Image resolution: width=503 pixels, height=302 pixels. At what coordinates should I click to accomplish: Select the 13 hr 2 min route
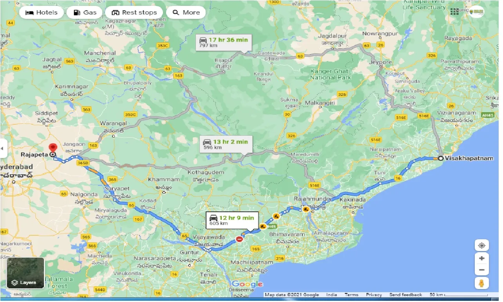click(226, 144)
